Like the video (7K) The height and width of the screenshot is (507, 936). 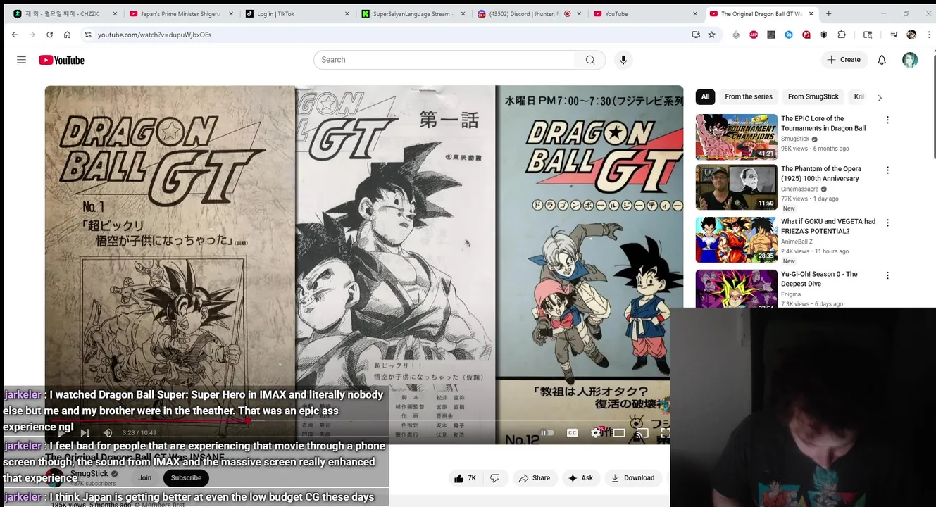click(x=466, y=478)
